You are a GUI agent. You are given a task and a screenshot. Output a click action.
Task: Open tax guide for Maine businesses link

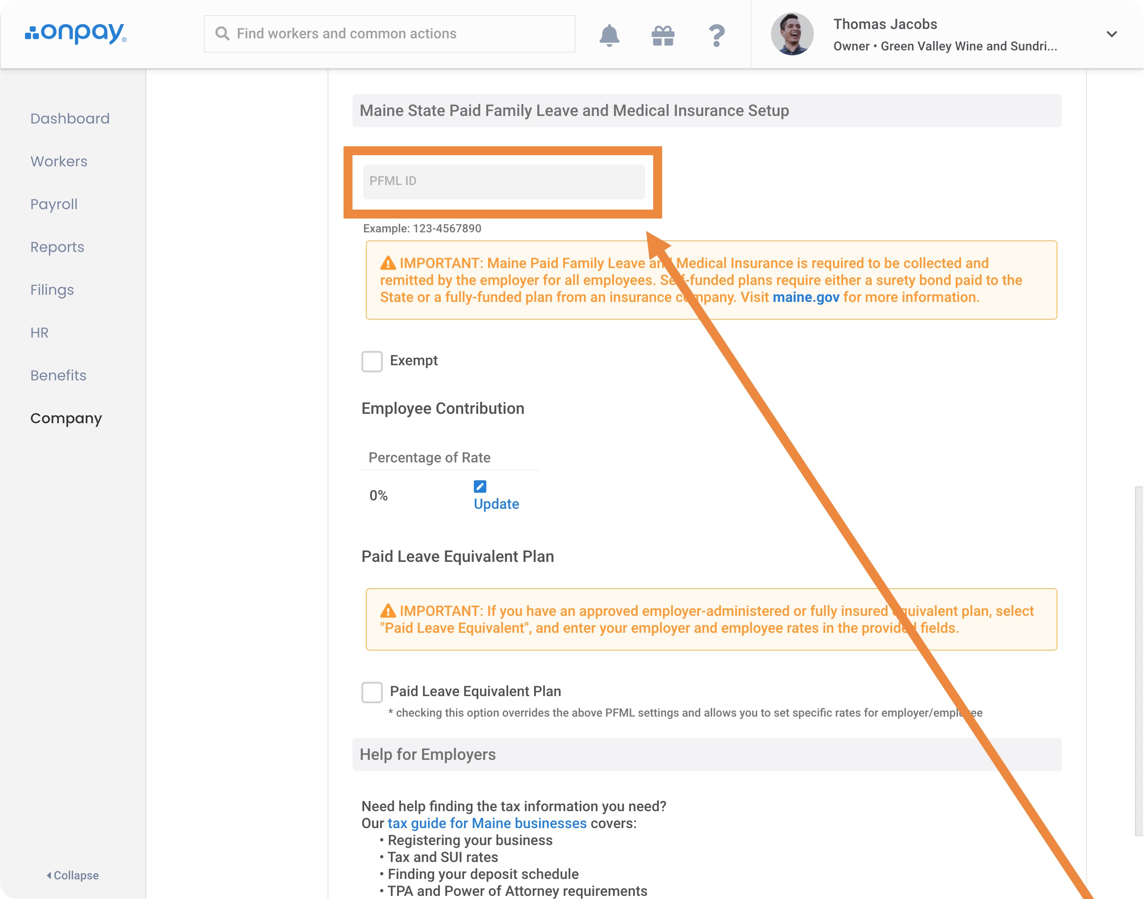(487, 823)
